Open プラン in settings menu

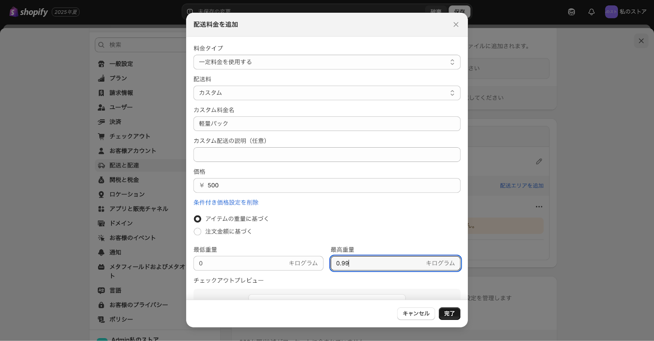(x=118, y=78)
